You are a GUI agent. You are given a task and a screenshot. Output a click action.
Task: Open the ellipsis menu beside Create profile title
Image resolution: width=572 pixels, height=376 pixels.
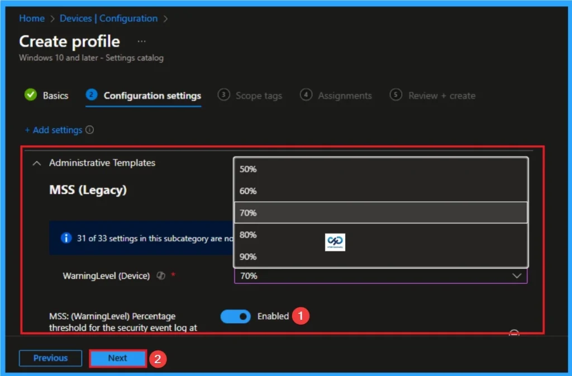(x=141, y=40)
